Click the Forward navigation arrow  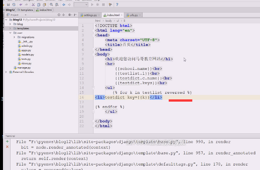pyautogui.click(x=69, y=4)
